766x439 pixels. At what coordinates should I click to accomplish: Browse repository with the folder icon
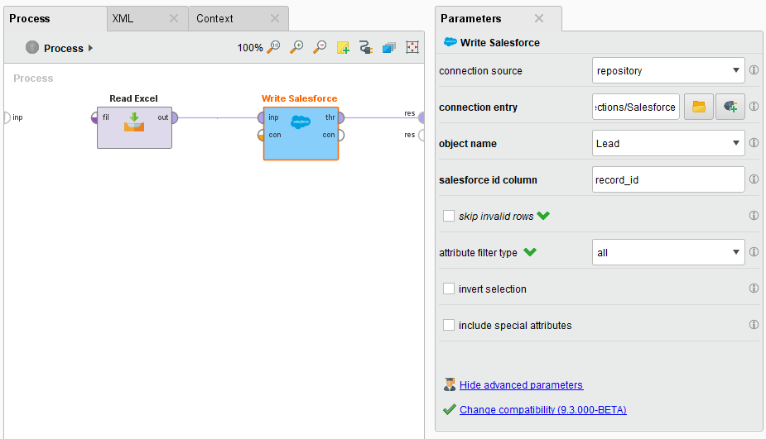[698, 107]
